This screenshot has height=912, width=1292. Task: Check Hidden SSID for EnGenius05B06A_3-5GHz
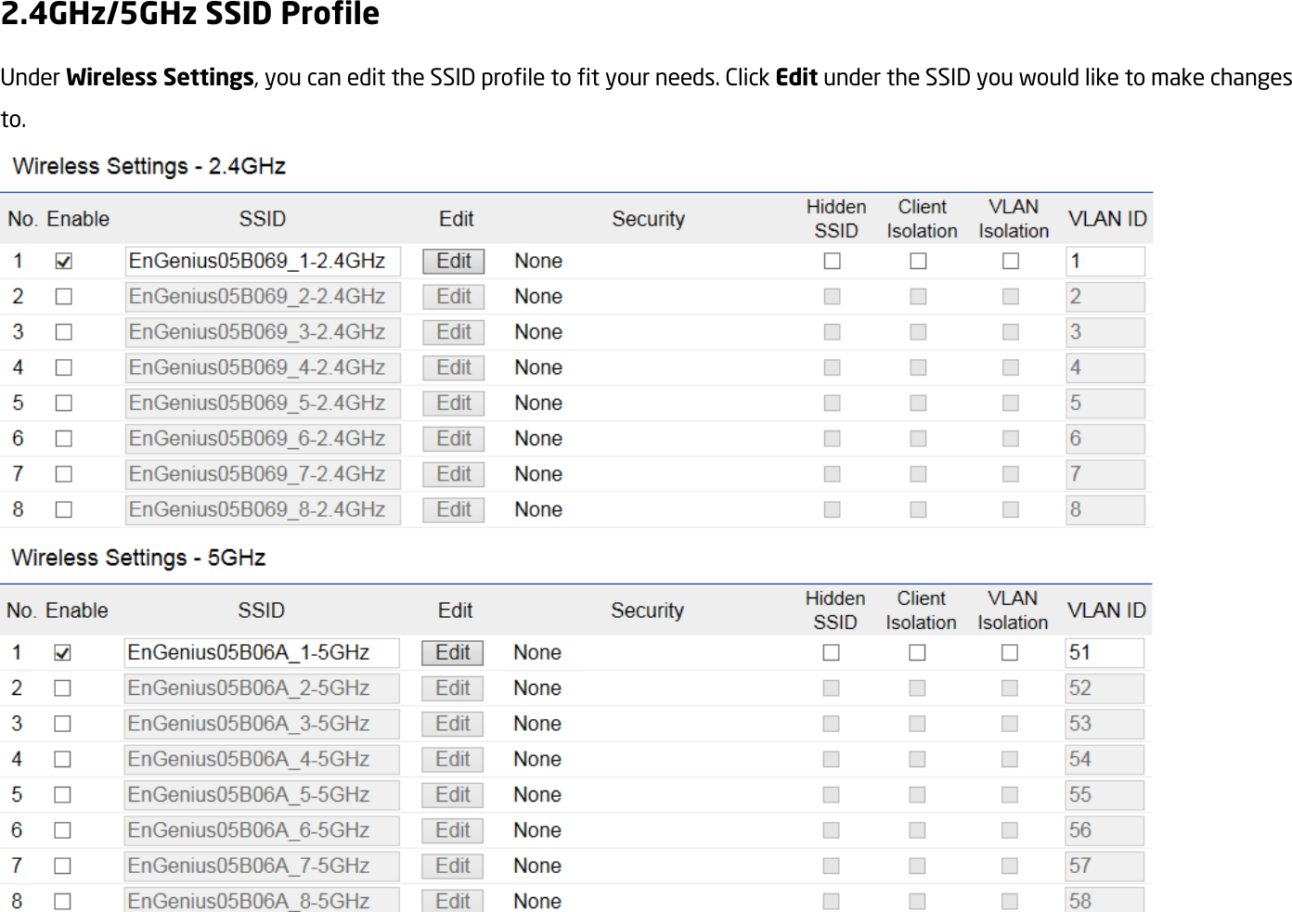[x=832, y=724]
